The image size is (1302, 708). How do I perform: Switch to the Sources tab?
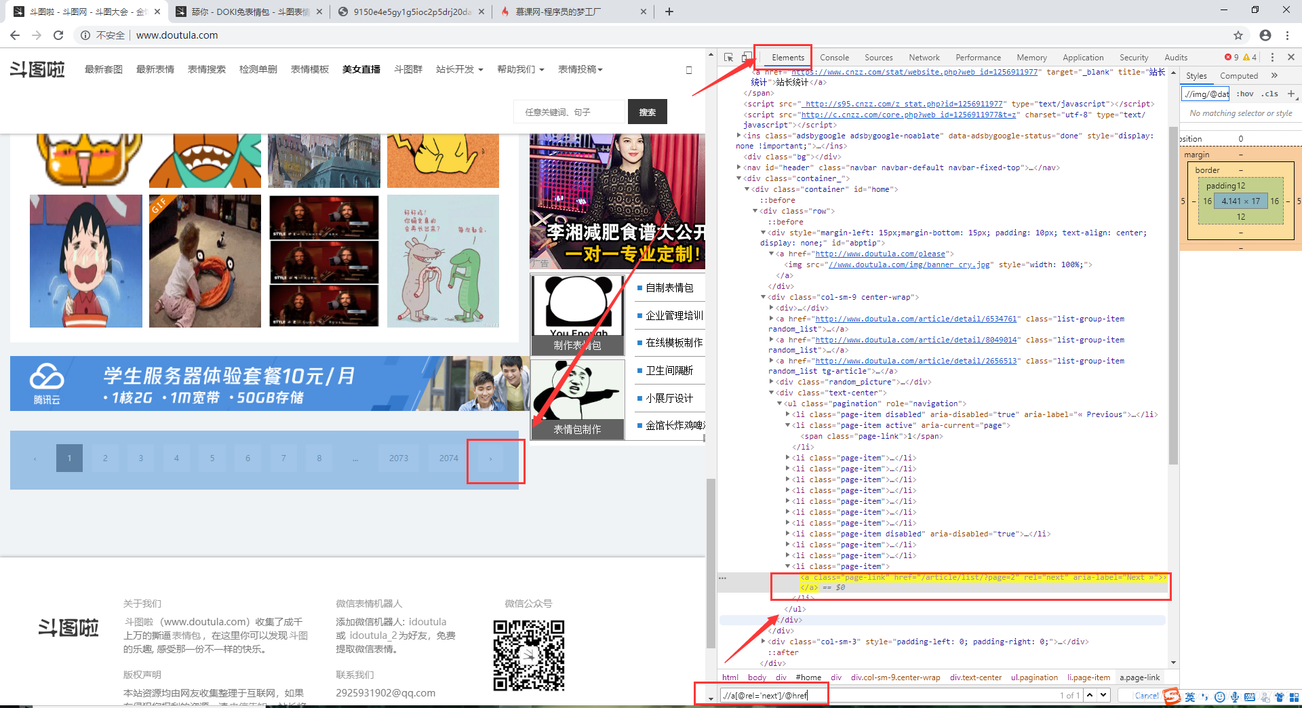tap(878, 58)
